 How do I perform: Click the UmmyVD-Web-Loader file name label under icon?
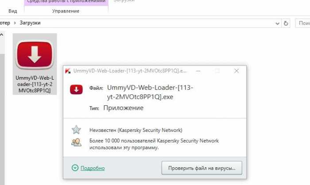[x=35, y=84]
